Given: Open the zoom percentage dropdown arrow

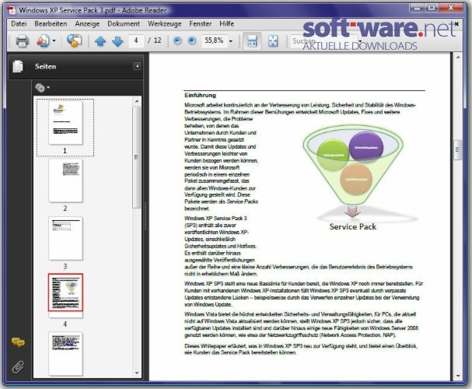Looking at the screenshot, I should (231, 41).
